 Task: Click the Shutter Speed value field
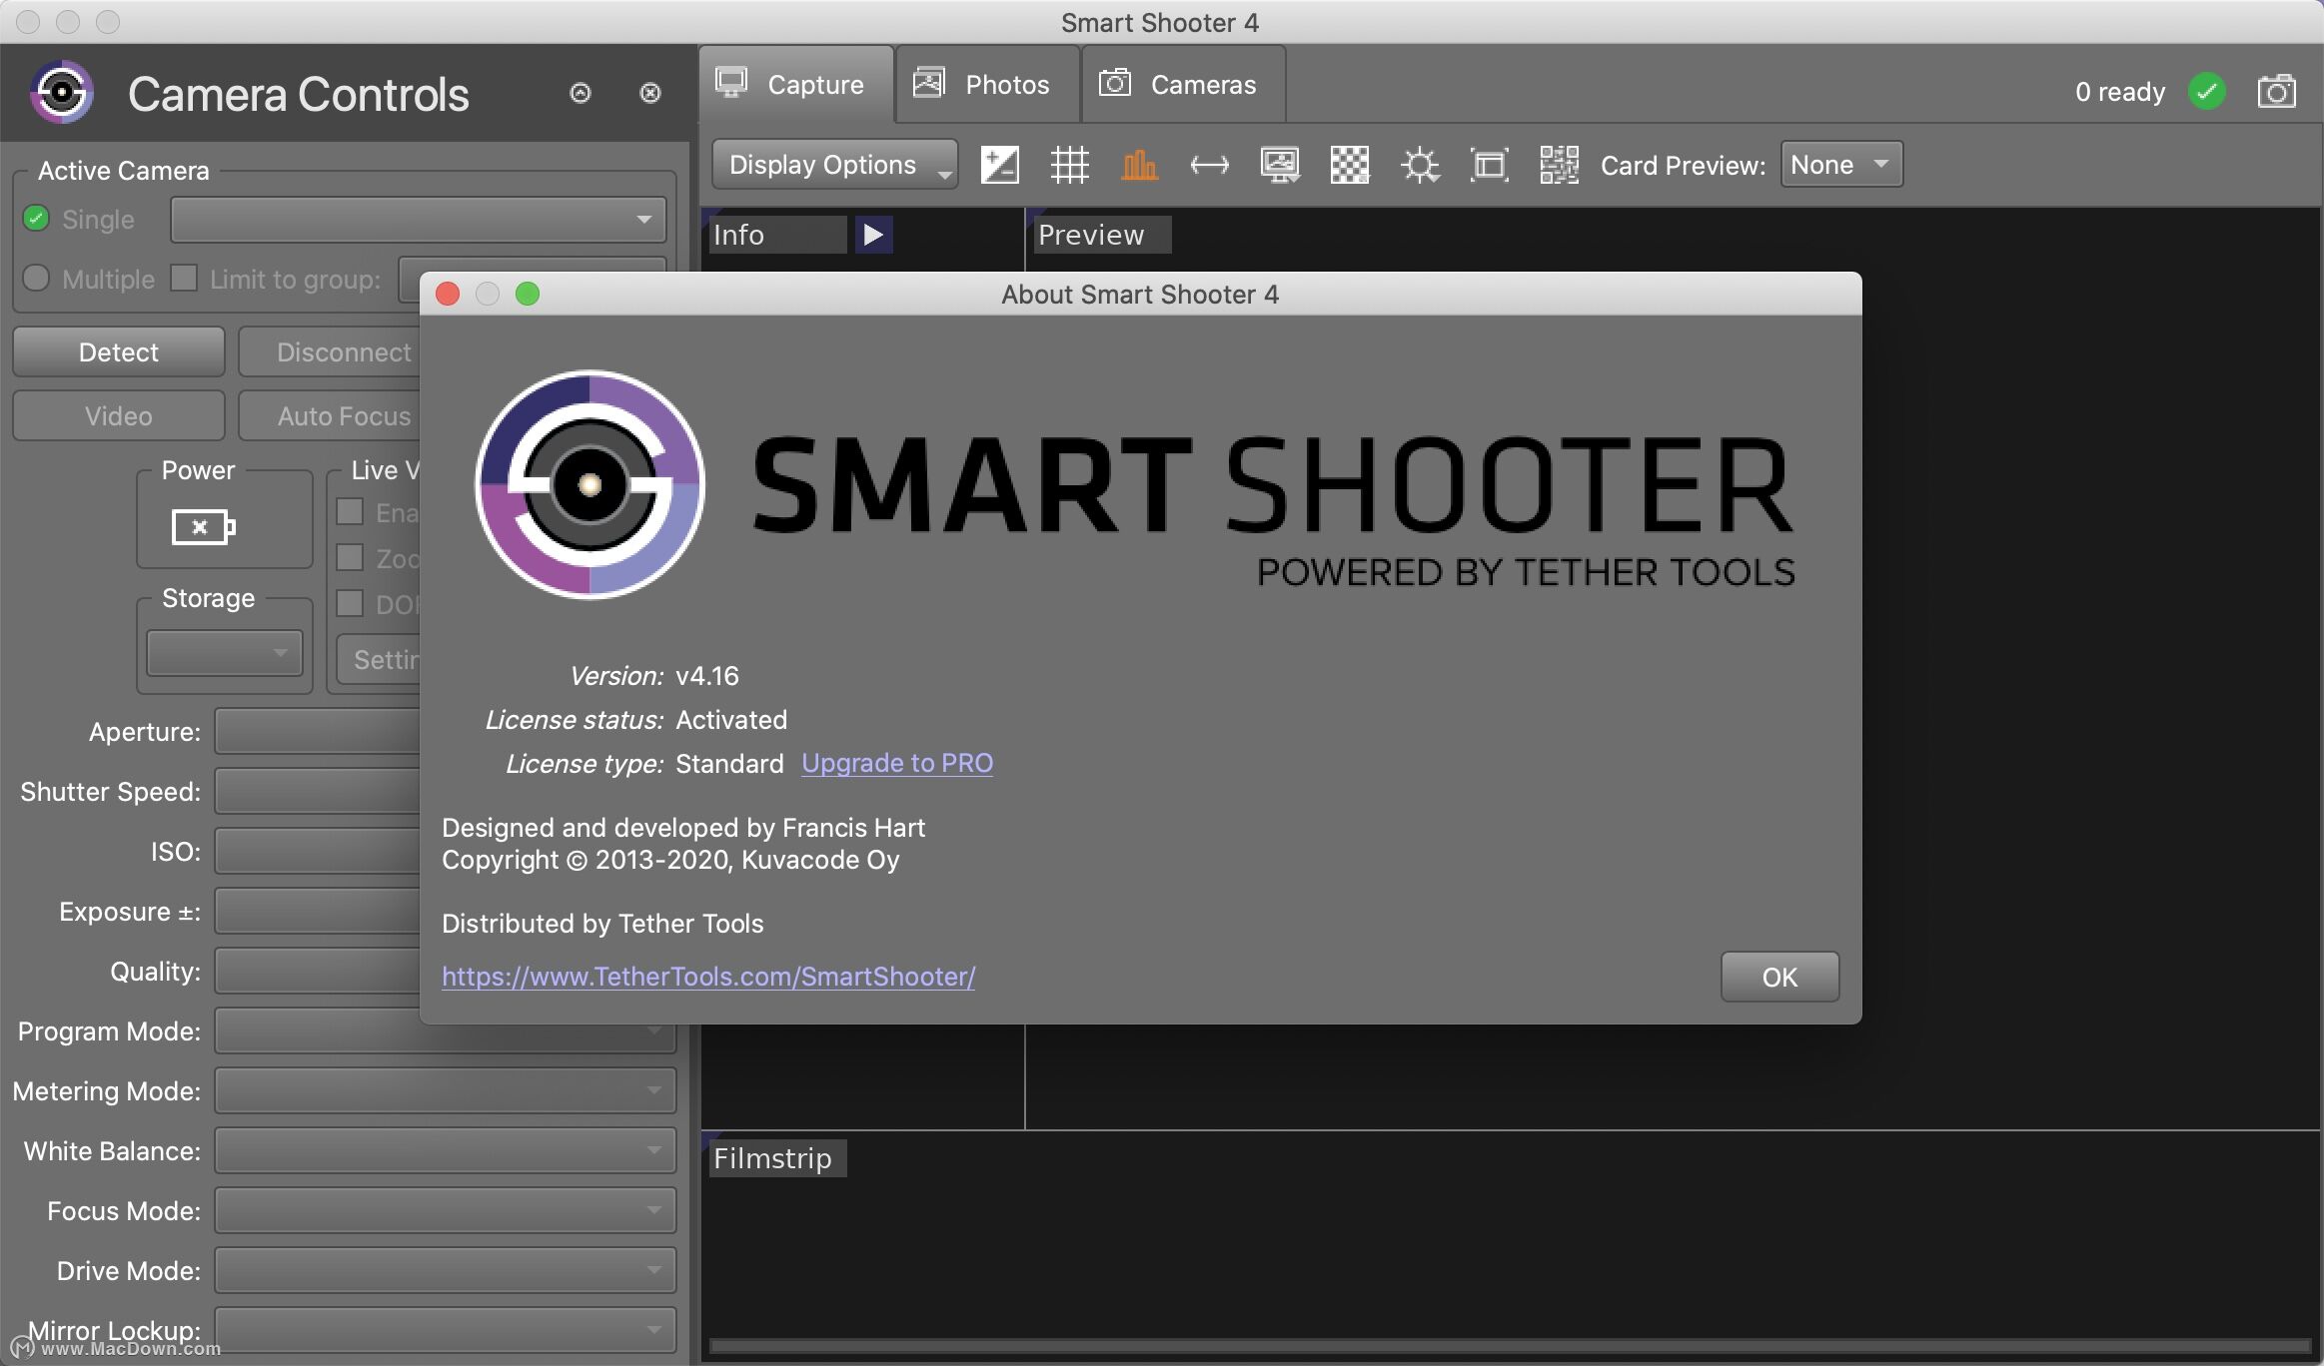318,791
